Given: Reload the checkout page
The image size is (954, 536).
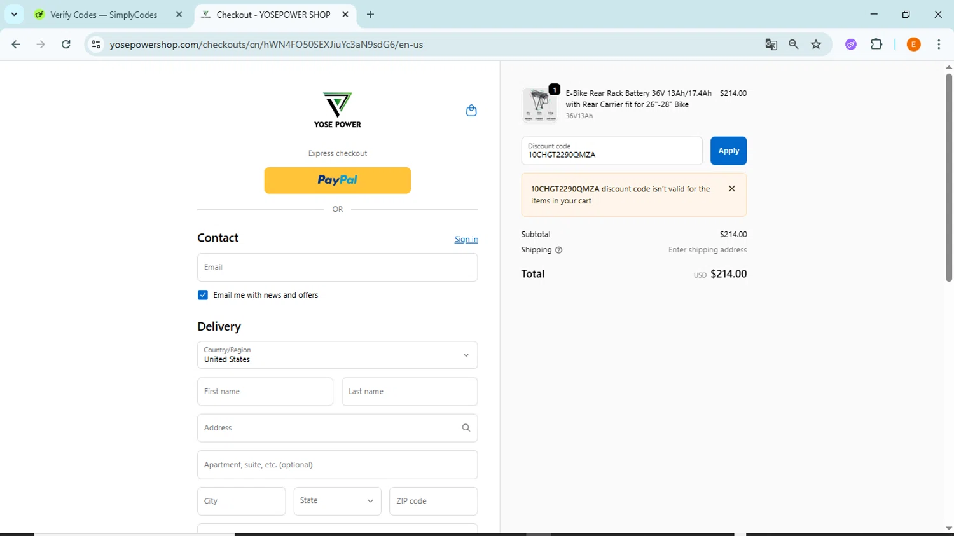Looking at the screenshot, I should pos(66,45).
